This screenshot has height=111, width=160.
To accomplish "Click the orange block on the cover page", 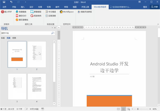I will tap(109, 101).
